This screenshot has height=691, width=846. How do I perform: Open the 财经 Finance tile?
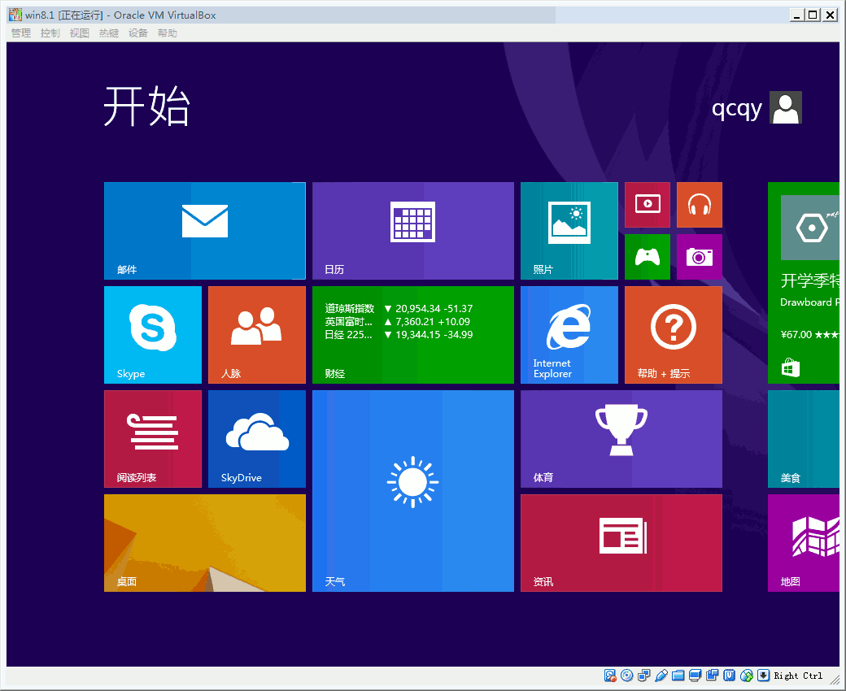click(x=412, y=335)
